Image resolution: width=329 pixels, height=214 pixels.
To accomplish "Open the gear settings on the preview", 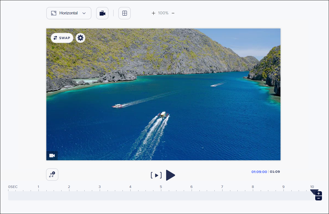I will point(80,38).
